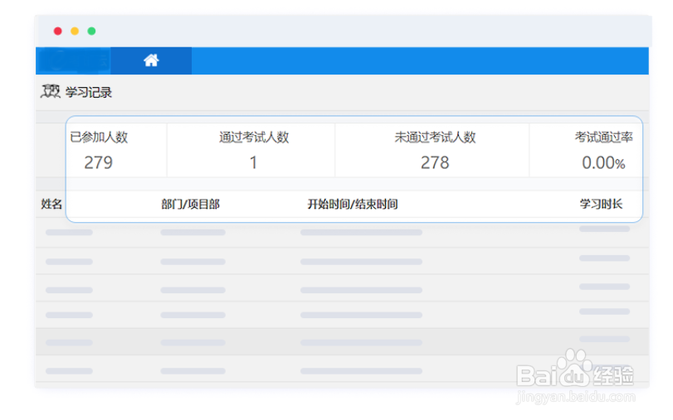Maximize window with green button
This screenshot has height=420, width=673.
tap(91, 31)
